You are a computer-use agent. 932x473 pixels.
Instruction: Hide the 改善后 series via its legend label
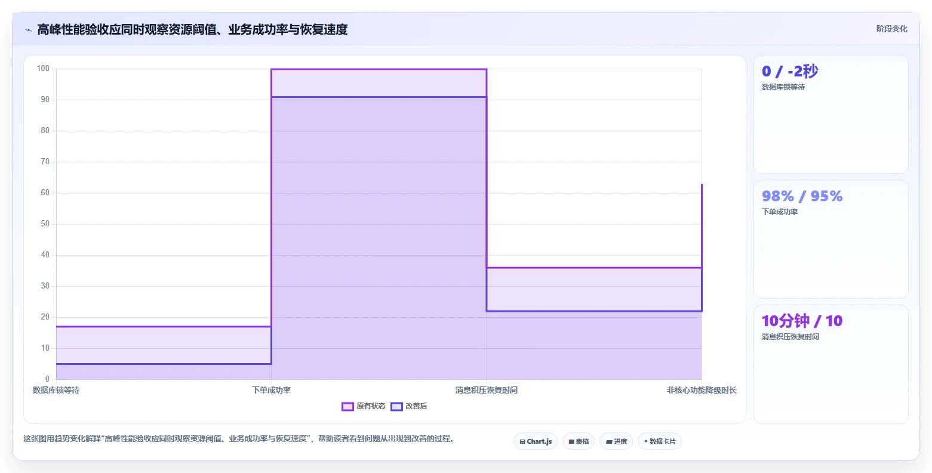click(x=416, y=406)
